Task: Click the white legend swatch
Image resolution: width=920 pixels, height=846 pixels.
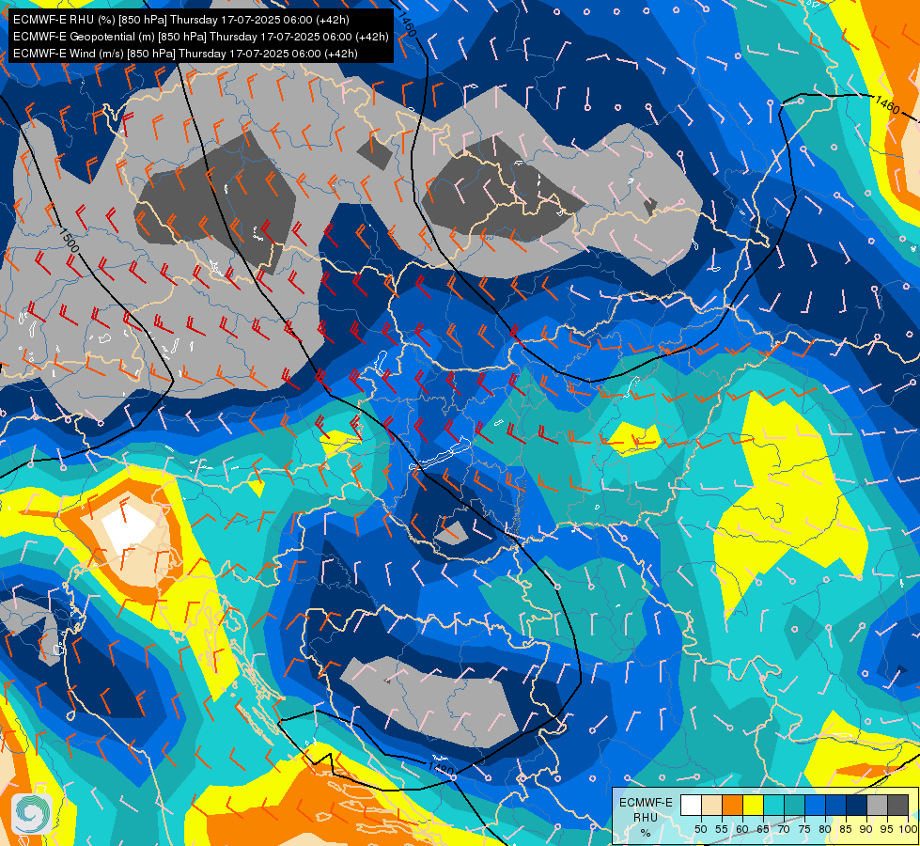Action: [691, 805]
